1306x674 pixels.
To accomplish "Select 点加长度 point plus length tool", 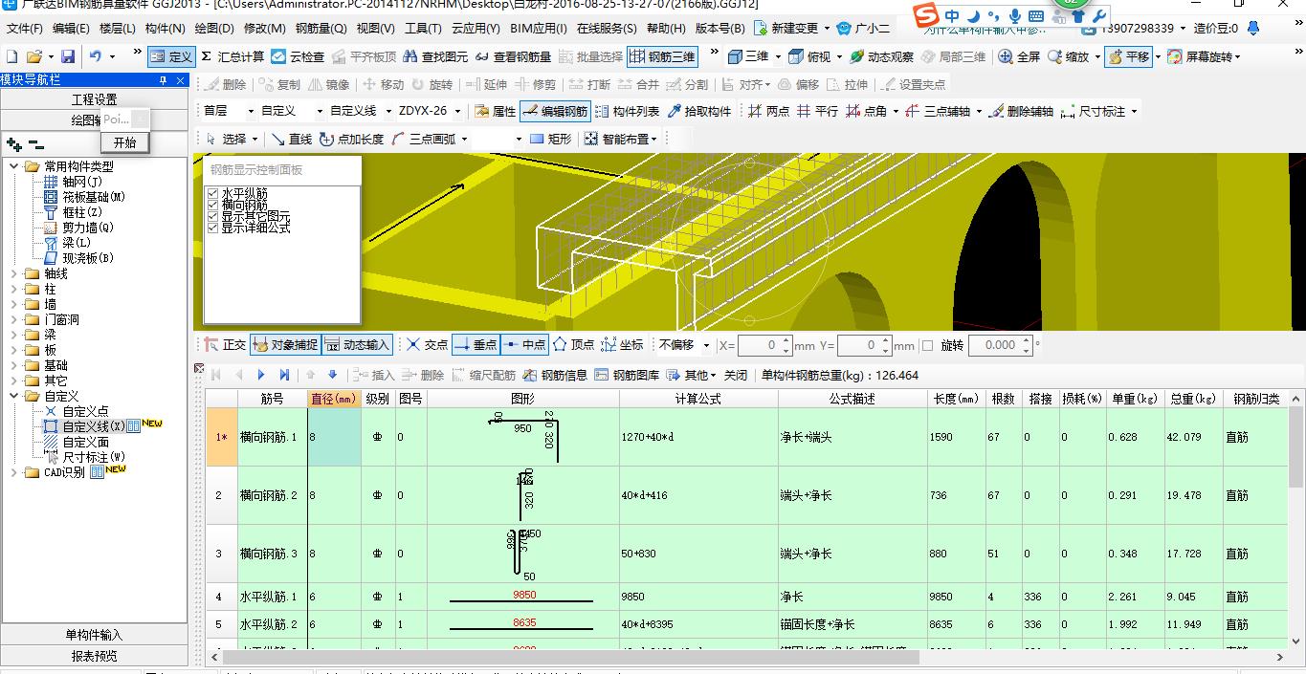I will pos(351,139).
